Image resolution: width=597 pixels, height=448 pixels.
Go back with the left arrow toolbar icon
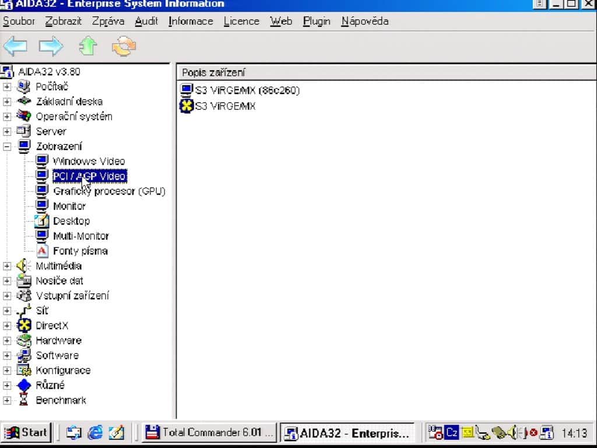tap(16, 46)
